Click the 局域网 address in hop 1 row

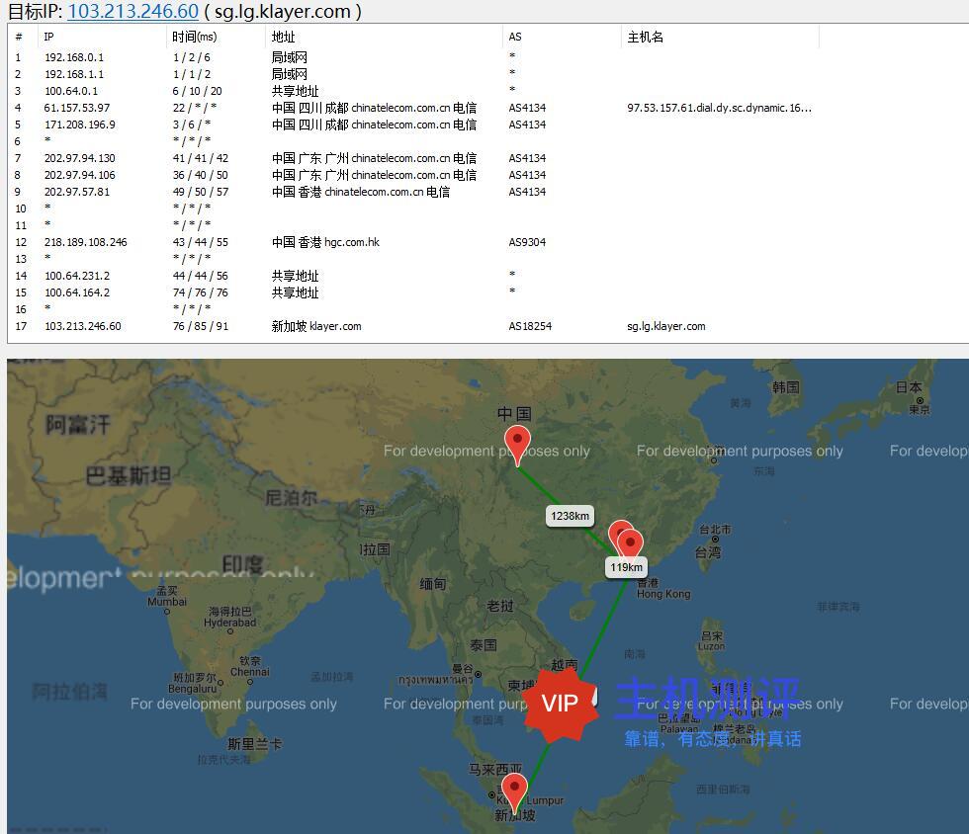289,57
